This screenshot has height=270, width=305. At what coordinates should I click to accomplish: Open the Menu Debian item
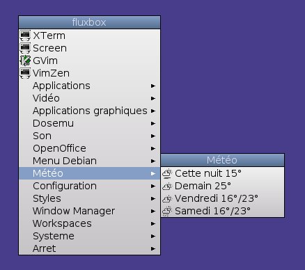pos(89,161)
